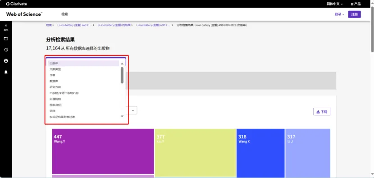The image size is (374, 178).
Task: Open the dropdown partly hidden behind the list
Action: click(133, 110)
